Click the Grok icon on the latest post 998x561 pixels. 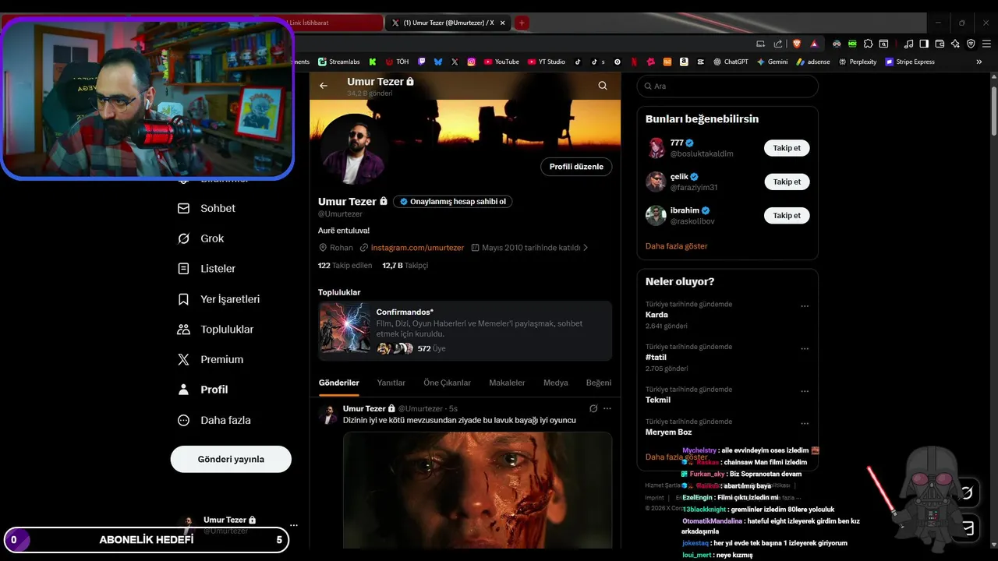593,408
